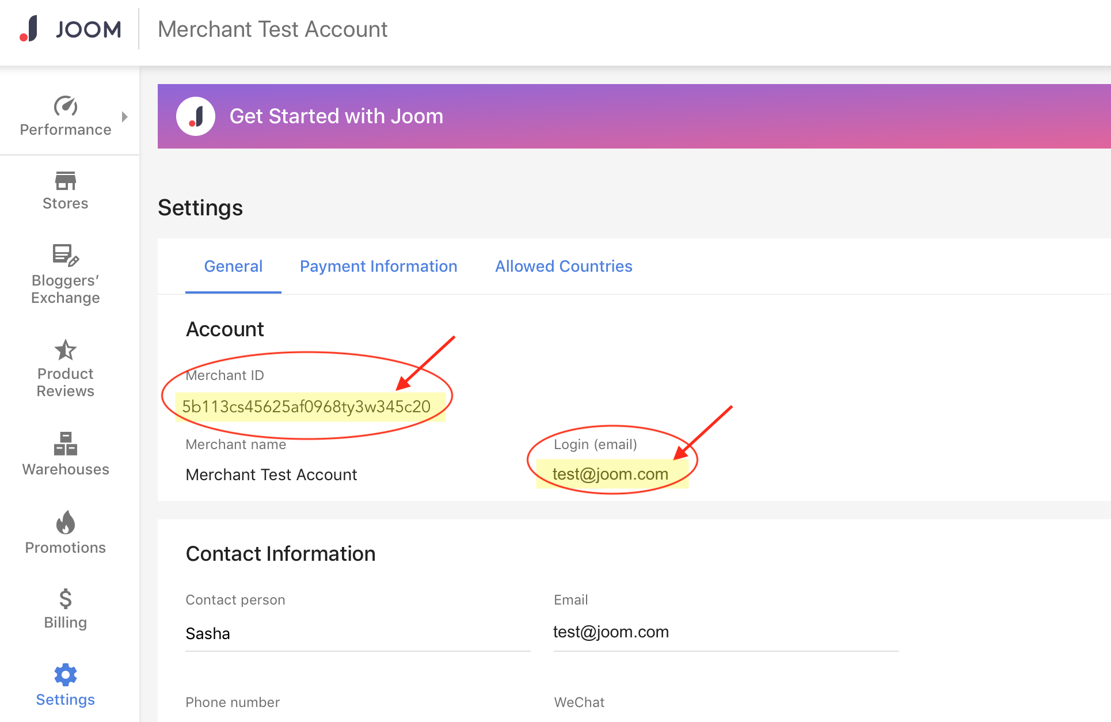Screen dimensions: 1111x722
Task: Switch to the Payment Information tab
Action: [x=378, y=266]
